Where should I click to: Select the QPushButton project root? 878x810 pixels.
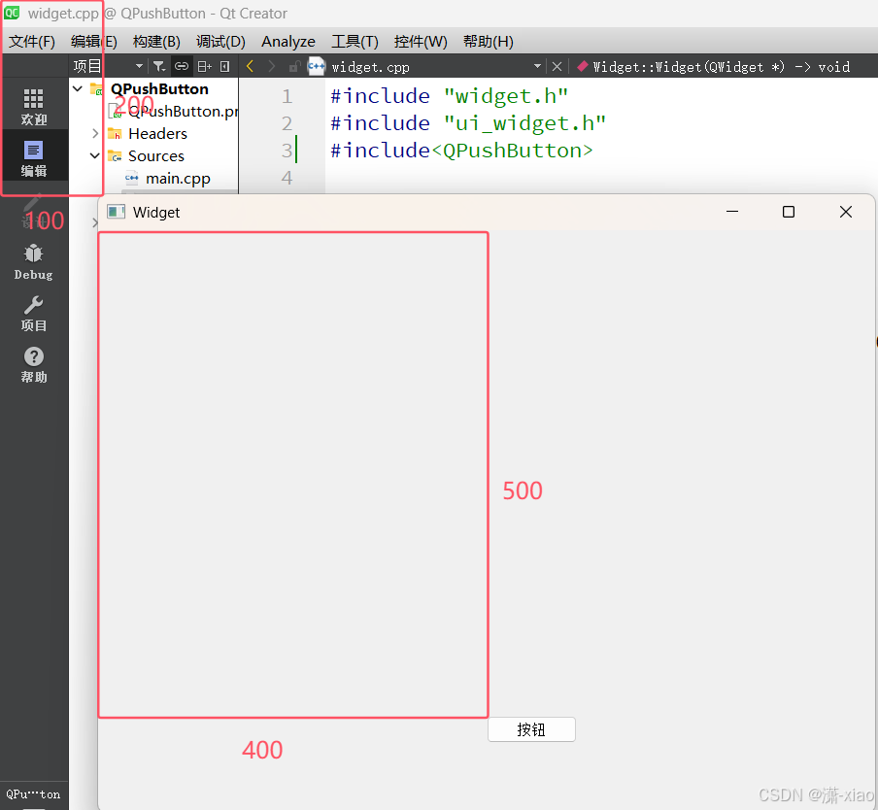point(159,89)
